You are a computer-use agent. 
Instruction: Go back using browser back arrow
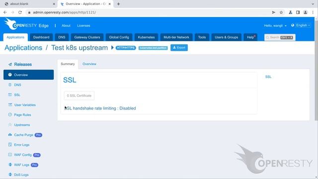[x=5, y=12]
